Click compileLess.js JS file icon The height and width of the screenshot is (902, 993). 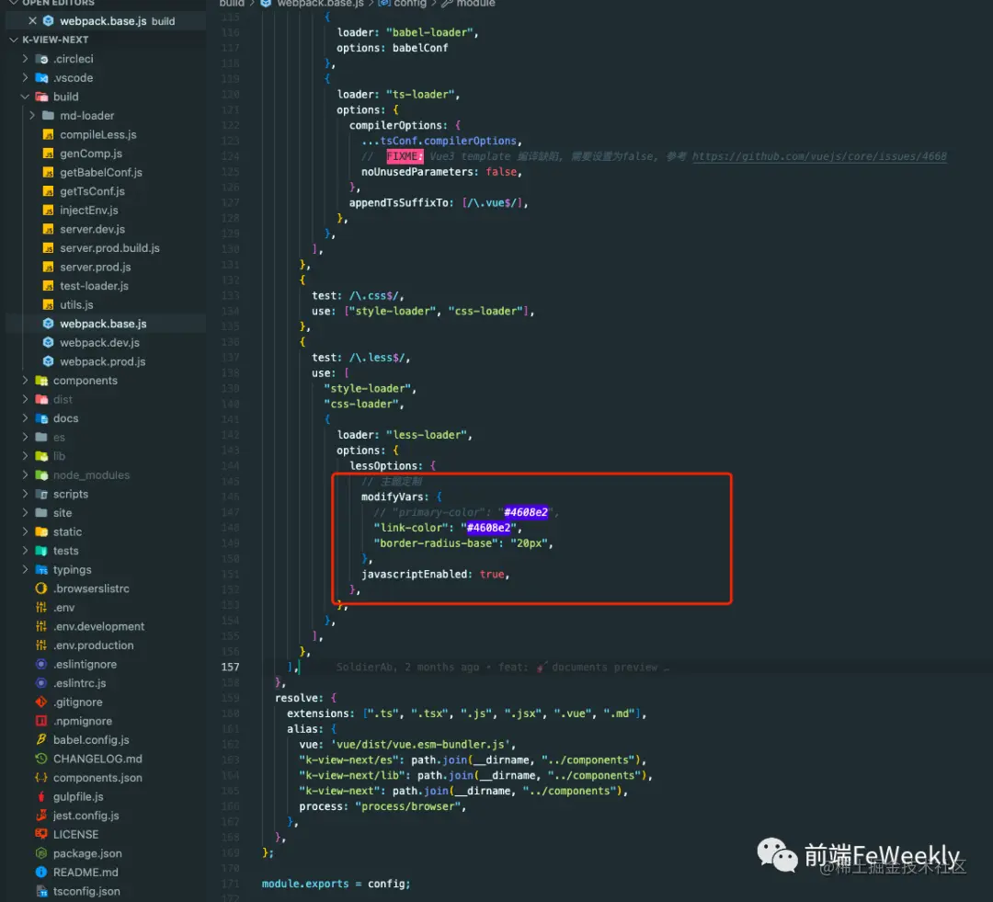(x=48, y=134)
